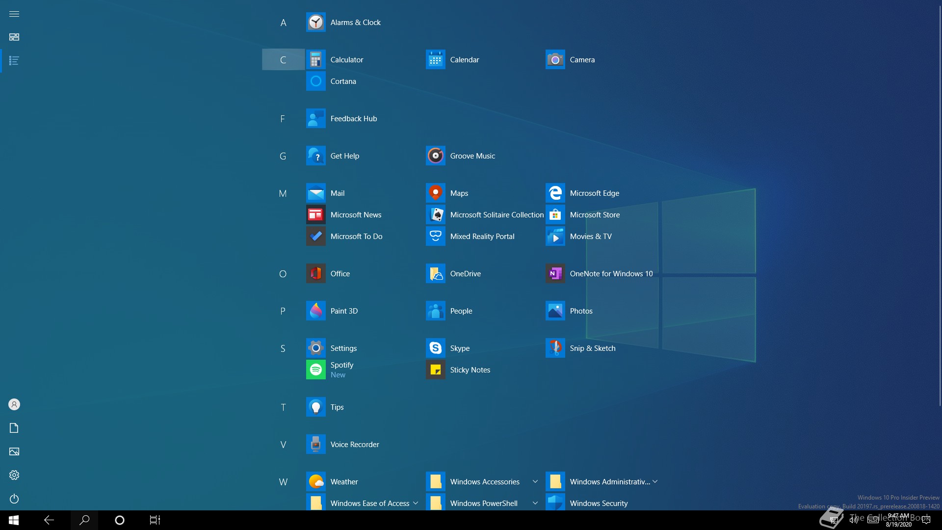
Task: Open the Calculator app
Action: 346,60
